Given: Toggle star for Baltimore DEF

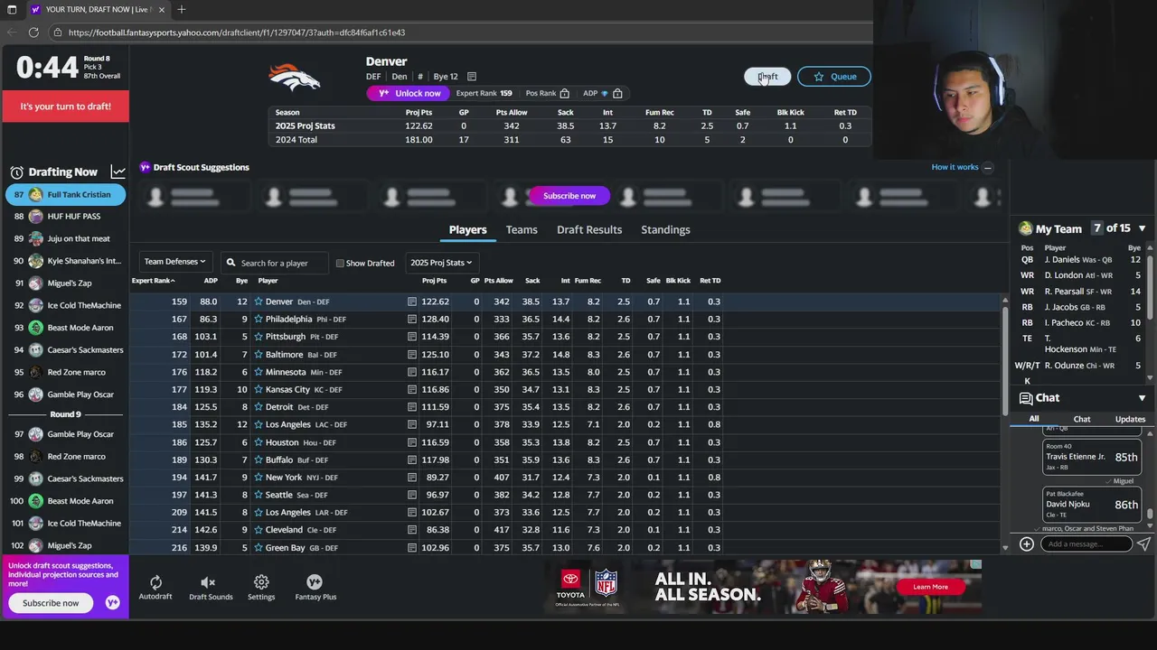Looking at the screenshot, I should click(x=258, y=355).
